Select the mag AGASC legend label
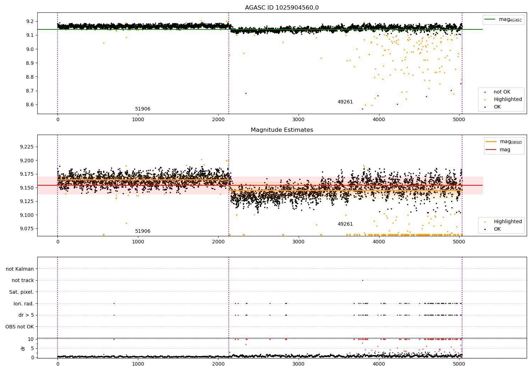Image resolution: width=532 pixels, height=372 pixels. click(510, 19)
